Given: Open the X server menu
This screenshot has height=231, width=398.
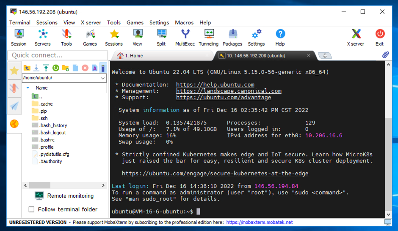Looking at the screenshot, I should (91, 22).
